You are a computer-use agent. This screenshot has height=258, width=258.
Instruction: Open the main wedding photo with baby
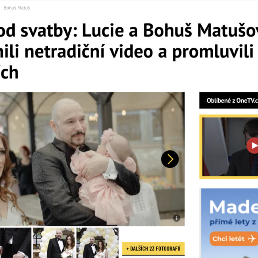coord(92,159)
